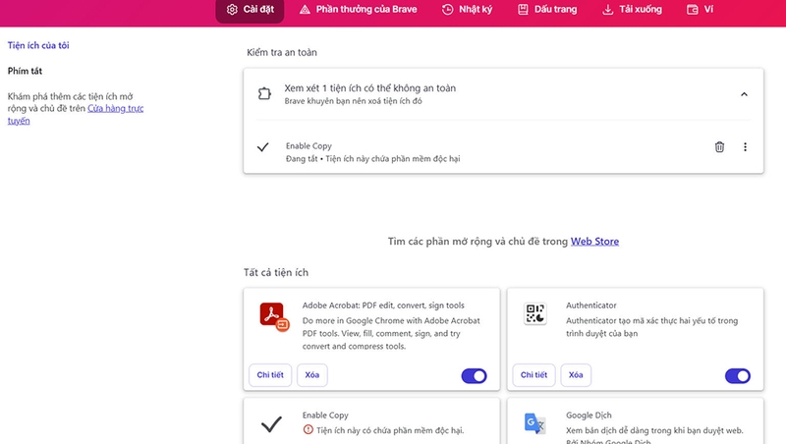Click the trash icon beside Enable Copy
The image size is (786, 444).
click(719, 146)
